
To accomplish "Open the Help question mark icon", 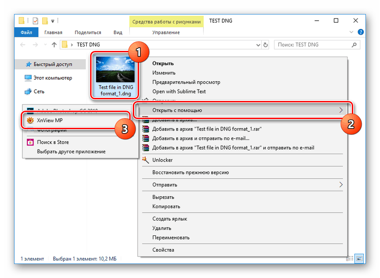I will click(x=361, y=32).
